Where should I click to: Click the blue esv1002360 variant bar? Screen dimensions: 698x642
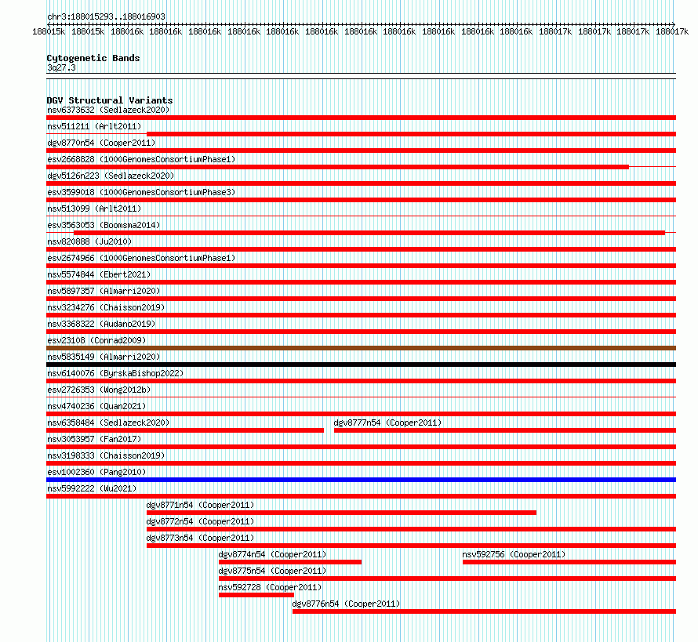[x=361, y=480]
